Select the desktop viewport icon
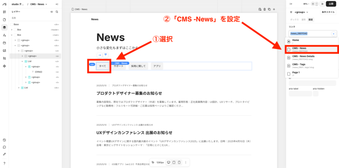 [x=169, y=162]
